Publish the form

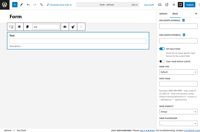pos(190,5)
